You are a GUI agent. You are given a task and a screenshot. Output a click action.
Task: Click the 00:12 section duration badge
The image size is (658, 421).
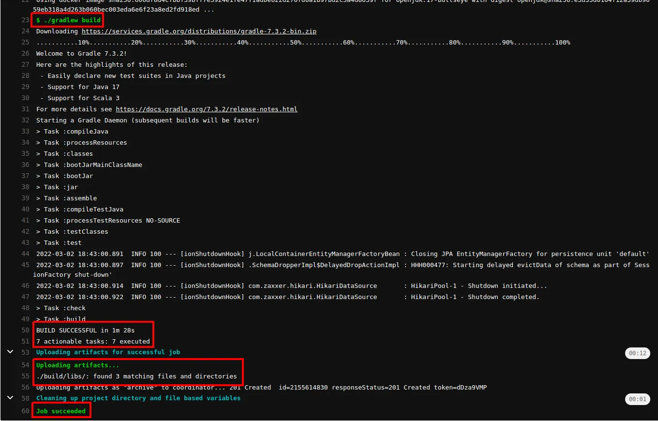[638, 353]
